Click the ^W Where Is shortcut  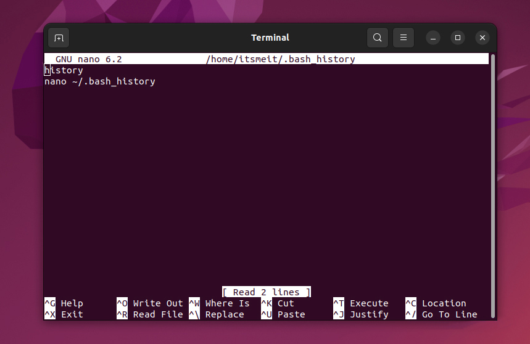click(220, 303)
